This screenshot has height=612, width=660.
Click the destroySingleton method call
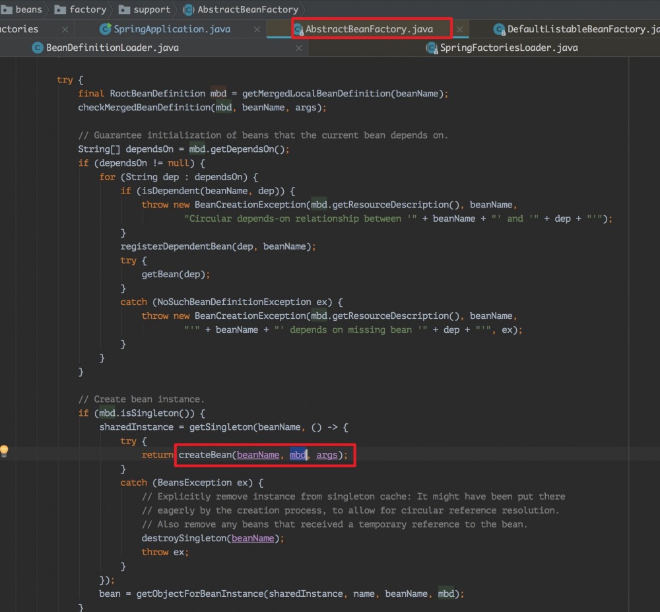pos(184,538)
